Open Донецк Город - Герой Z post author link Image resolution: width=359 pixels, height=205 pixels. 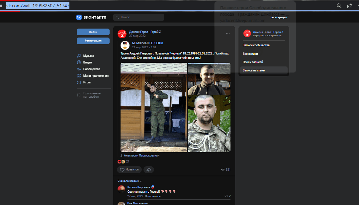click(x=145, y=32)
